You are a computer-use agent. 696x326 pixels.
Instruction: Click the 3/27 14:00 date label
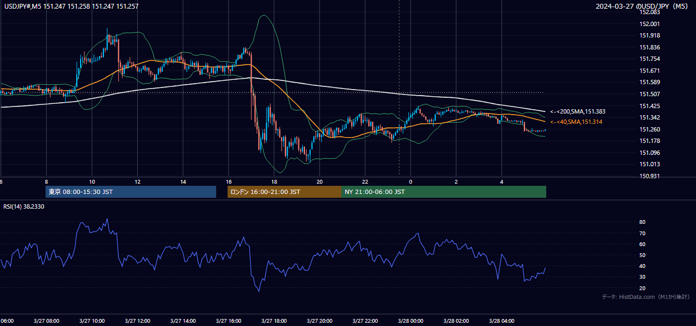(x=184, y=321)
